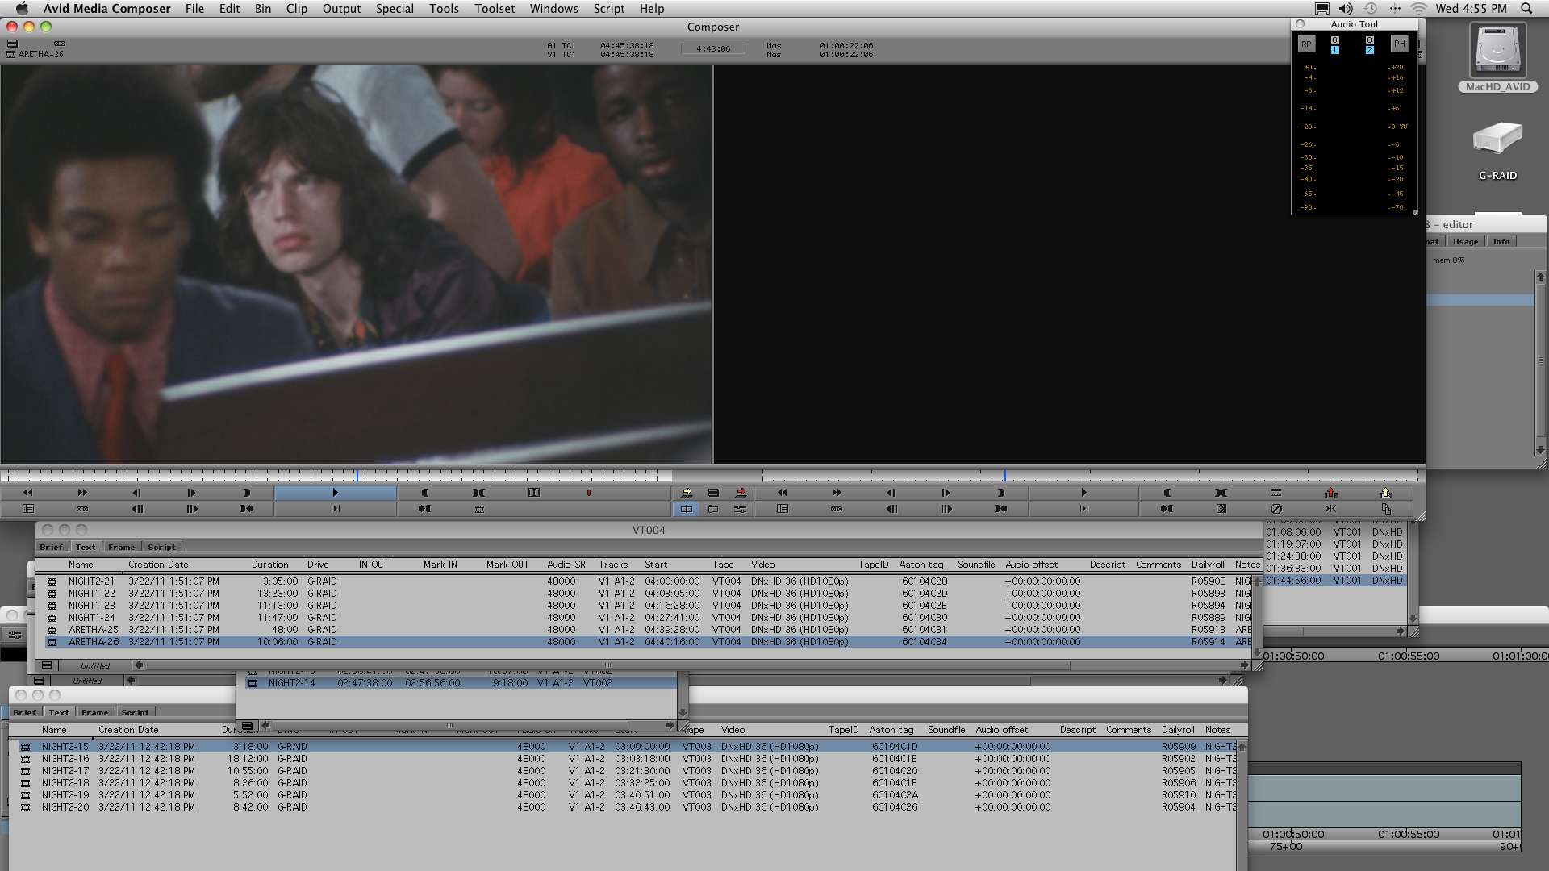Switch VT004 bin to Frame tab
The width and height of the screenshot is (1549, 871).
121,547
